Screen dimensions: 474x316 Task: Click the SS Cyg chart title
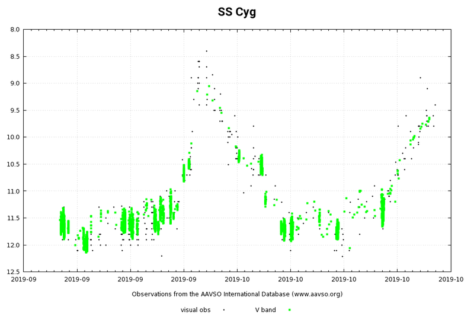click(236, 12)
